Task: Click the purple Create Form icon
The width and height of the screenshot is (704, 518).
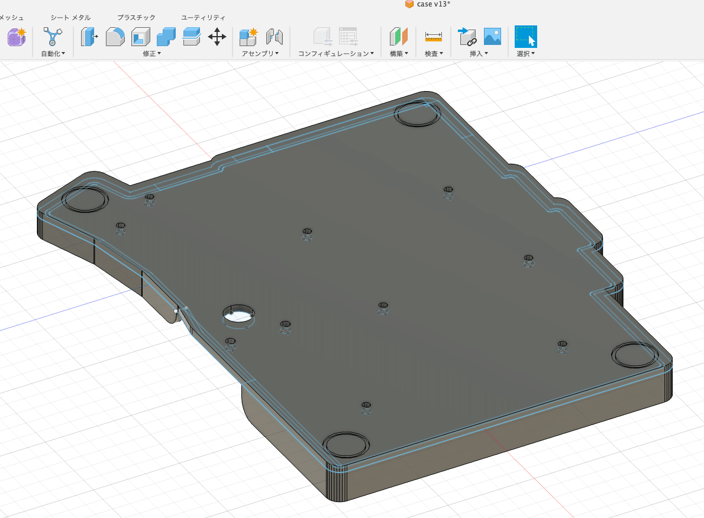Action: [17, 37]
